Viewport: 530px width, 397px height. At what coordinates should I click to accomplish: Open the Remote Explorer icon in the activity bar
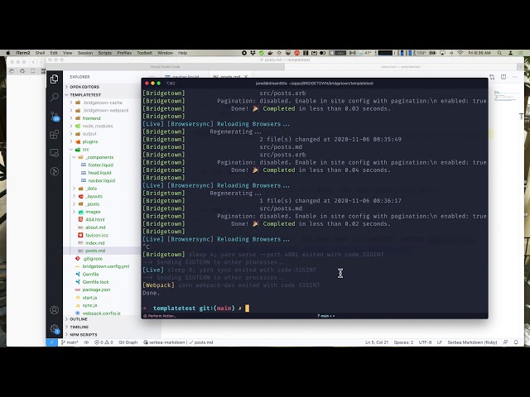pos(54,153)
